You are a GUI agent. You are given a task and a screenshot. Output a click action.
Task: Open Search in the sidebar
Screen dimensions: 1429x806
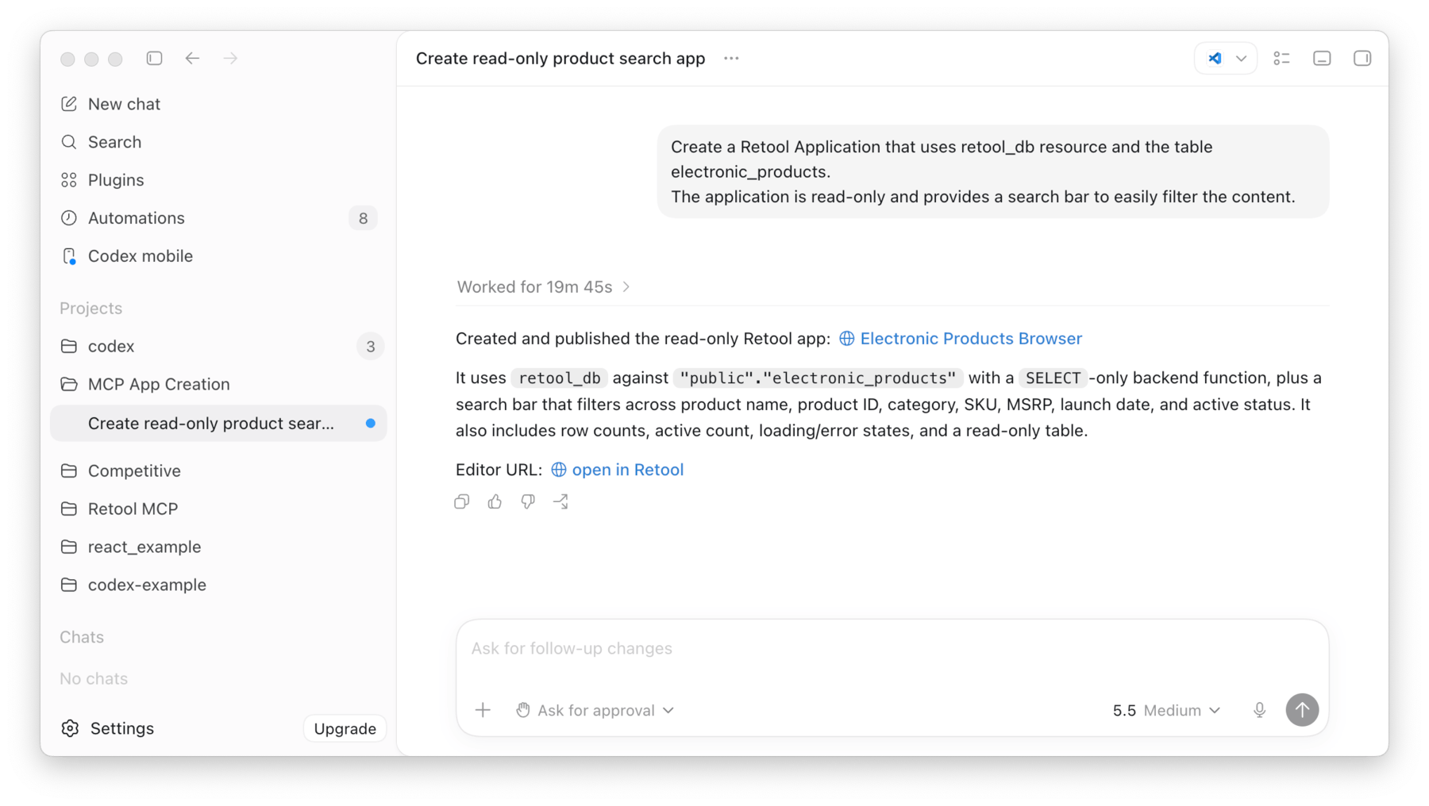pyautogui.click(x=218, y=142)
